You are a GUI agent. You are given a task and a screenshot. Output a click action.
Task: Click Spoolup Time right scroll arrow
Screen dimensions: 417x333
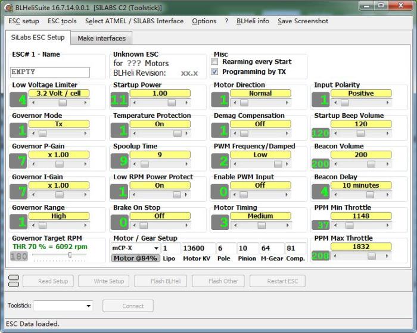(186, 164)
